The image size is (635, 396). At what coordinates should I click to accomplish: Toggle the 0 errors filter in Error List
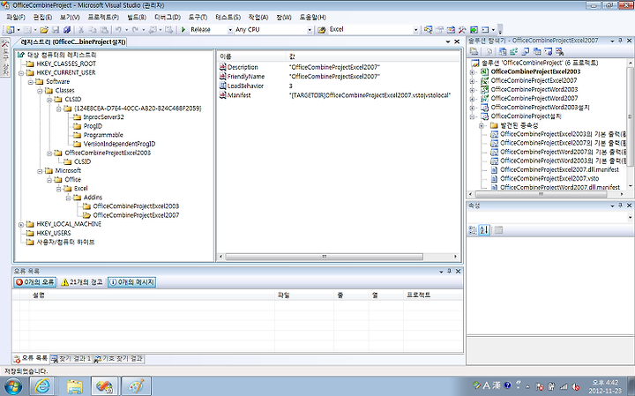tap(34, 282)
